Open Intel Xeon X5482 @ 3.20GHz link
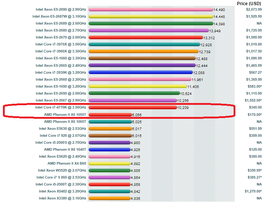272x202 pixels. [x=63, y=191]
